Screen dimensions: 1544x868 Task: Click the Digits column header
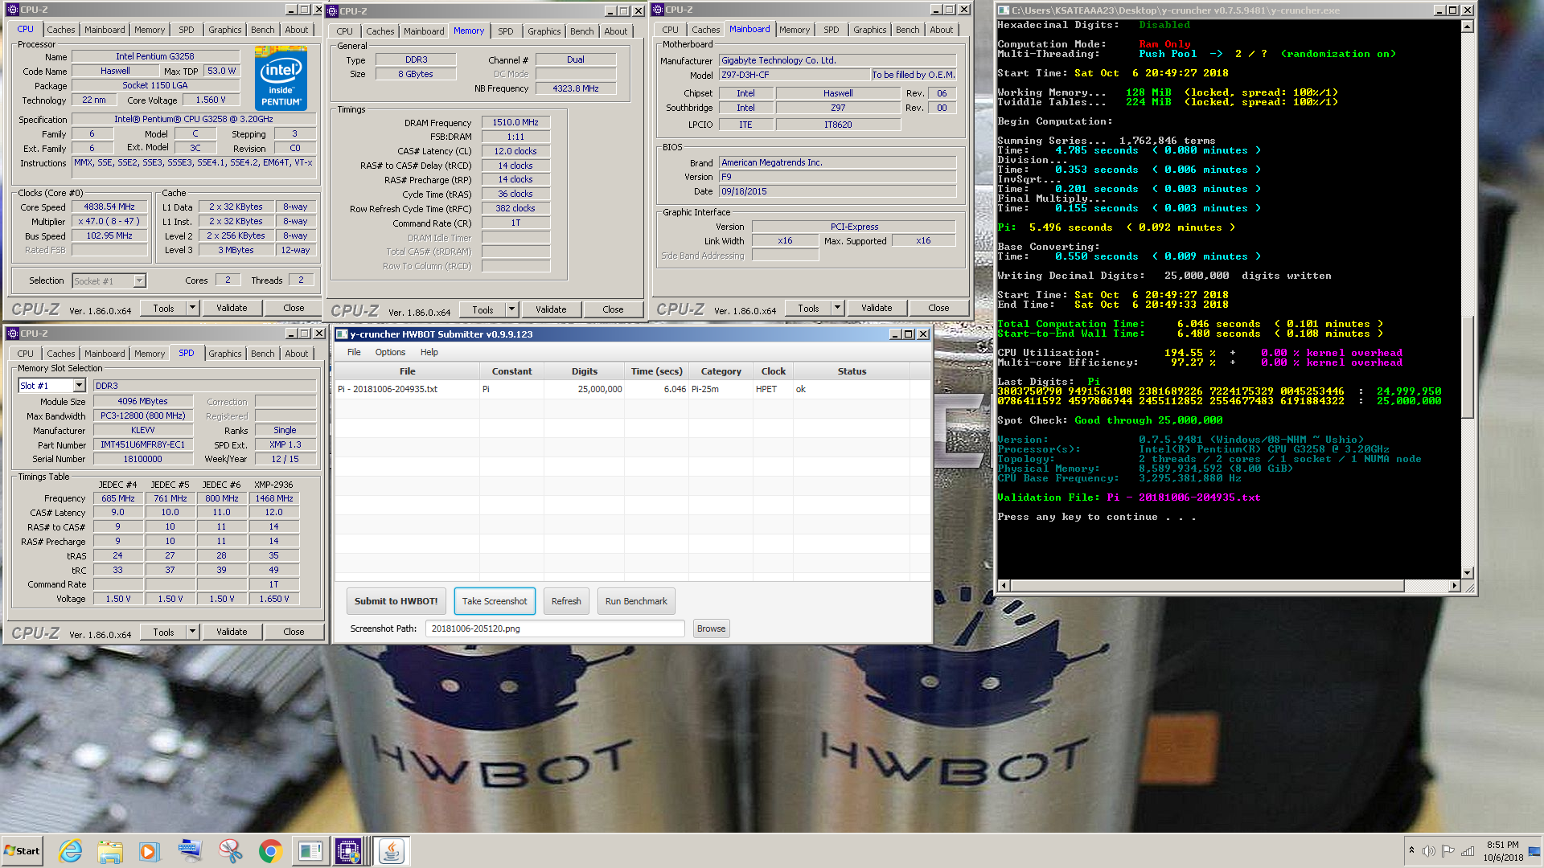[585, 371]
